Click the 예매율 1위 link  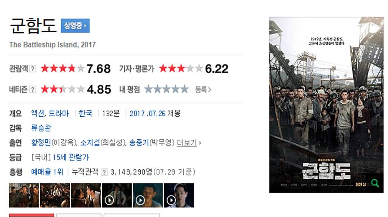[x=47, y=172]
